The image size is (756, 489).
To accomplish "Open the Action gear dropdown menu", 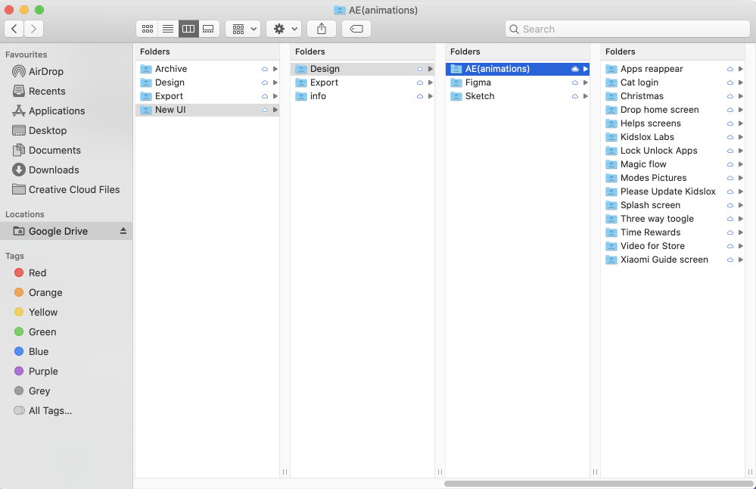I will pos(285,29).
